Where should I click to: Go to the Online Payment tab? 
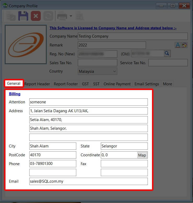117,84
